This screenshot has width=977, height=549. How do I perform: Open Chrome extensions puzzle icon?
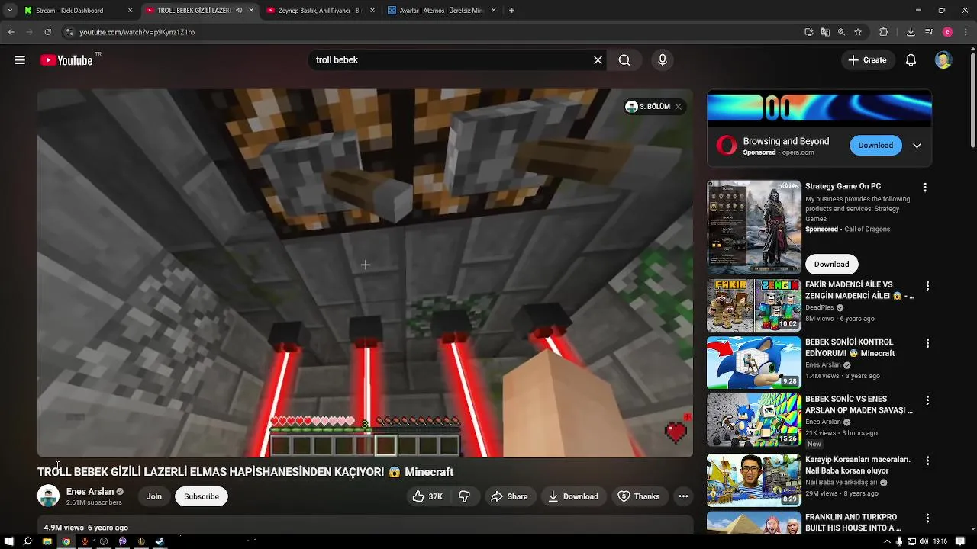[884, 32]
